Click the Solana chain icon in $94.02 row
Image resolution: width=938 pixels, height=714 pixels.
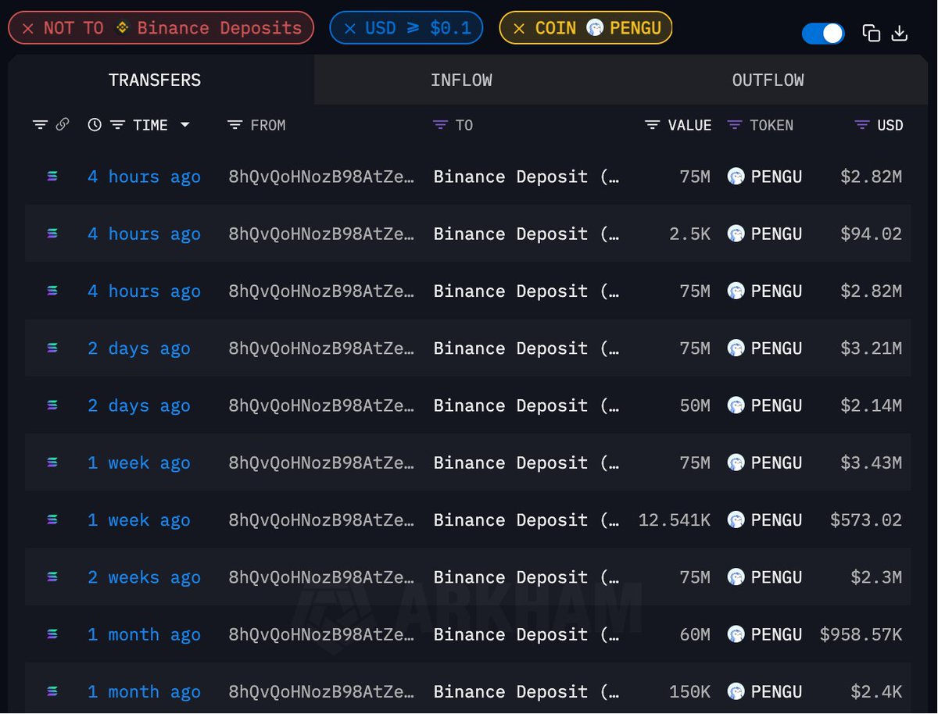(x=52, y=234)
